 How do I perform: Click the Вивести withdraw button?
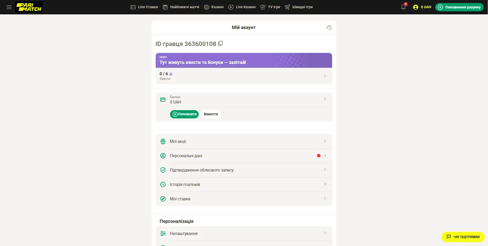point(211,114)
